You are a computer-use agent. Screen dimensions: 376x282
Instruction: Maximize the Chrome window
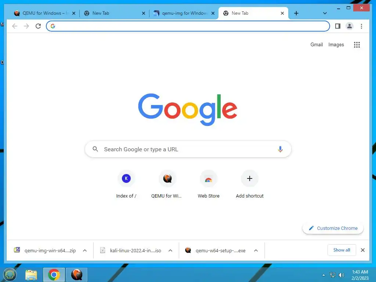pos(348,8)
